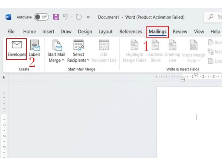Viewport: 222px width, 166px height.
Task: Expand the Start Mail Merge dropdown
Action: coord(56,60)
